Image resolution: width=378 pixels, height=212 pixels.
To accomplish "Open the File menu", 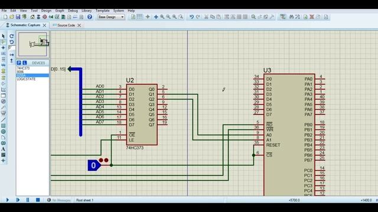I will [4, 11].
